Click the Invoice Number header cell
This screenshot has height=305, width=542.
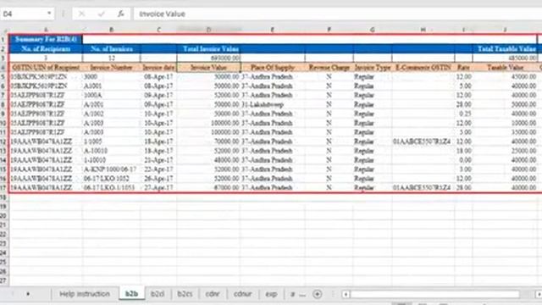coord(111,68)
